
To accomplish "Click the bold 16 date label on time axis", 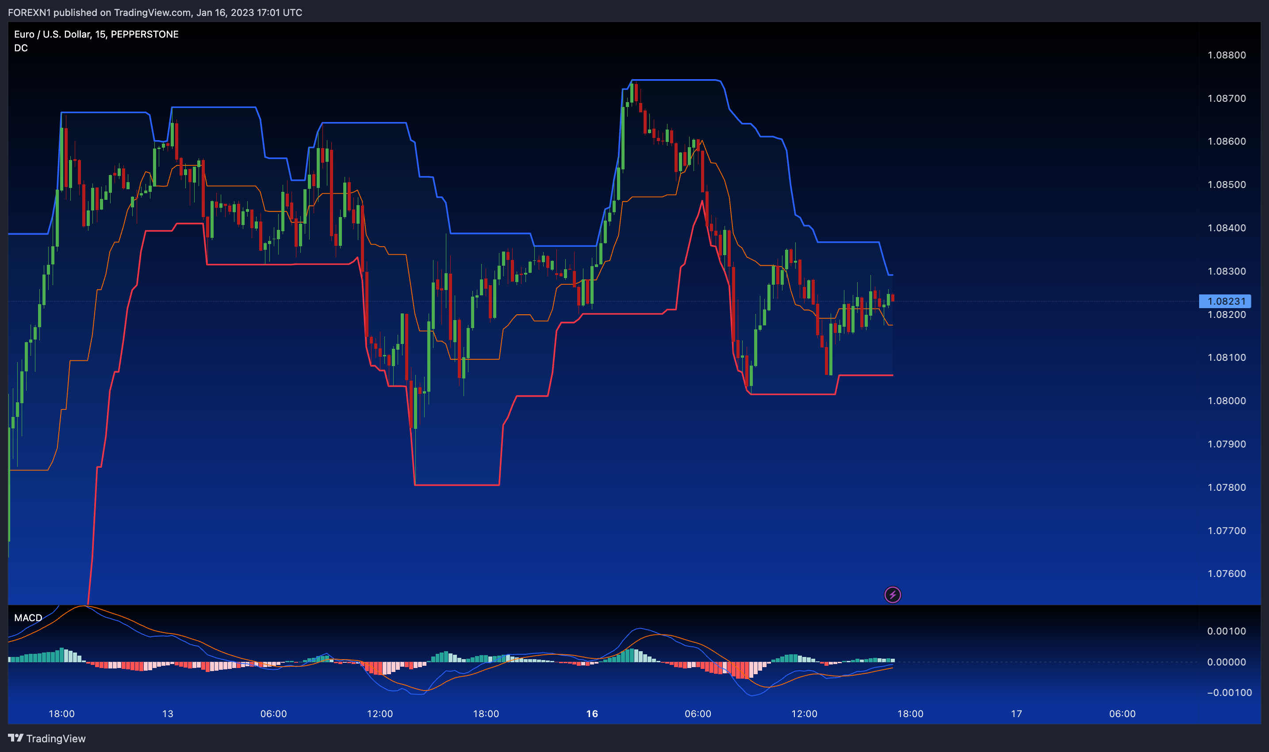I will [x=592, y=714].
